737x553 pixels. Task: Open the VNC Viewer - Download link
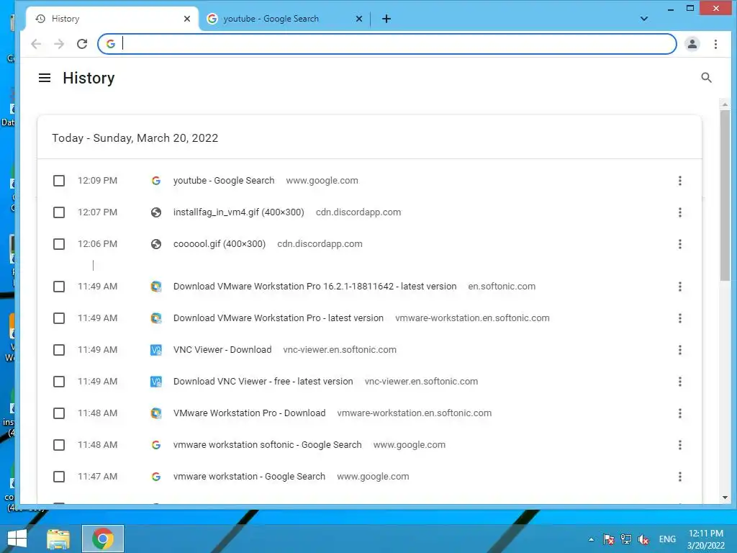(222, 350)
